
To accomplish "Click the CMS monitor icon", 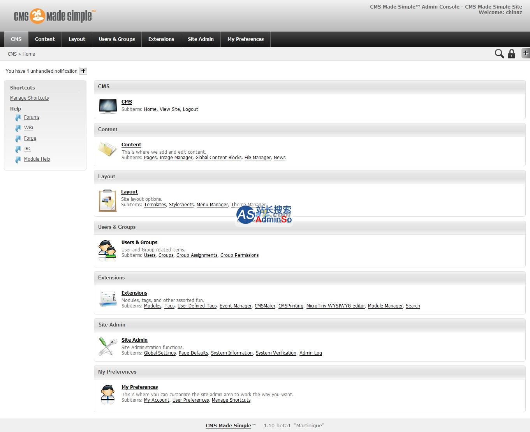I will 108,106.
